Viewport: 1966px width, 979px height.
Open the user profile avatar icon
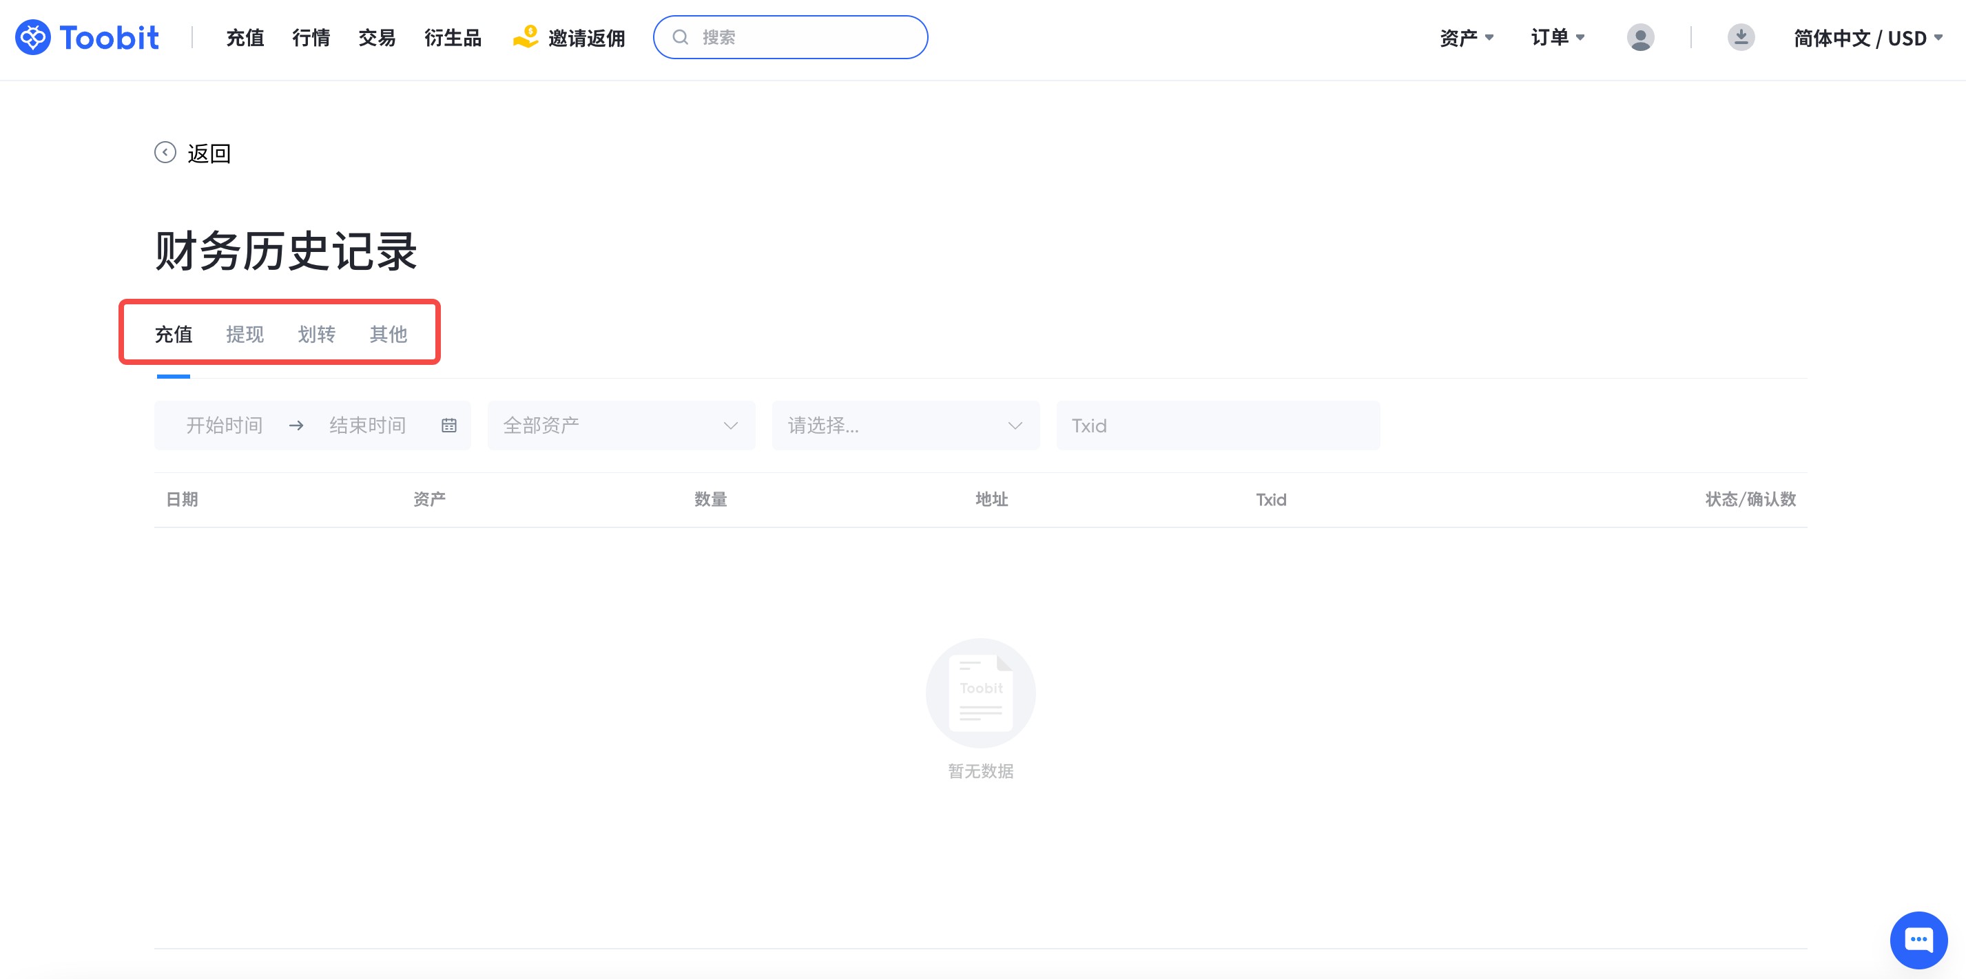click(1640, 37)
